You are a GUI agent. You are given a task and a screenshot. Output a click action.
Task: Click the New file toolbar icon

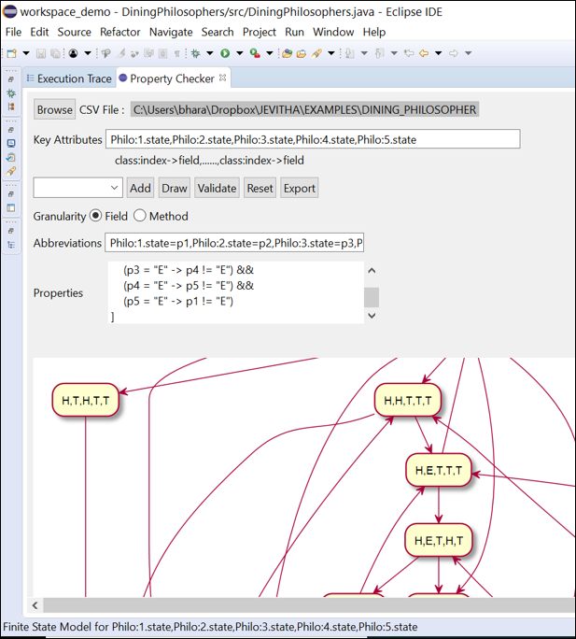coord(11,53)
